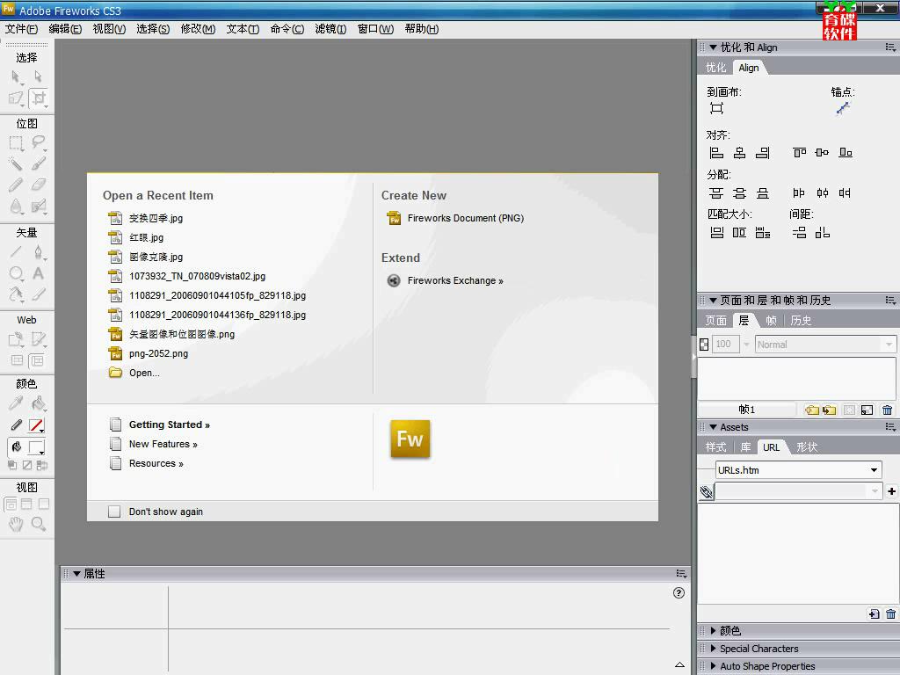Open the 编辑(E) menu
900x675 pixels.
tap(65, 29)
